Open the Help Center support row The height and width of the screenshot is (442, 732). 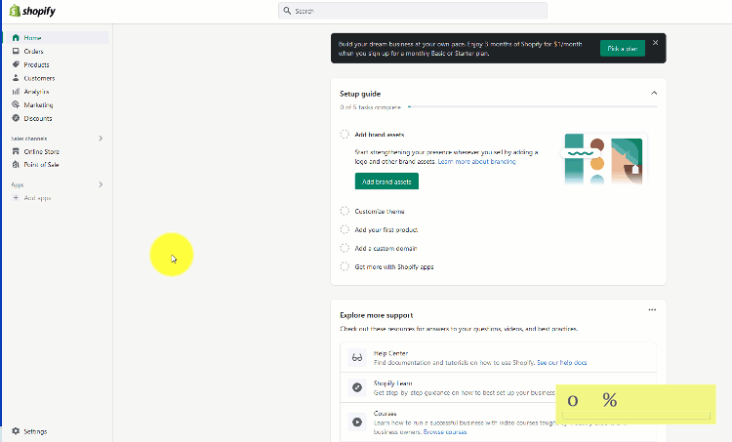pyautogui.click(x=498, y=357)
